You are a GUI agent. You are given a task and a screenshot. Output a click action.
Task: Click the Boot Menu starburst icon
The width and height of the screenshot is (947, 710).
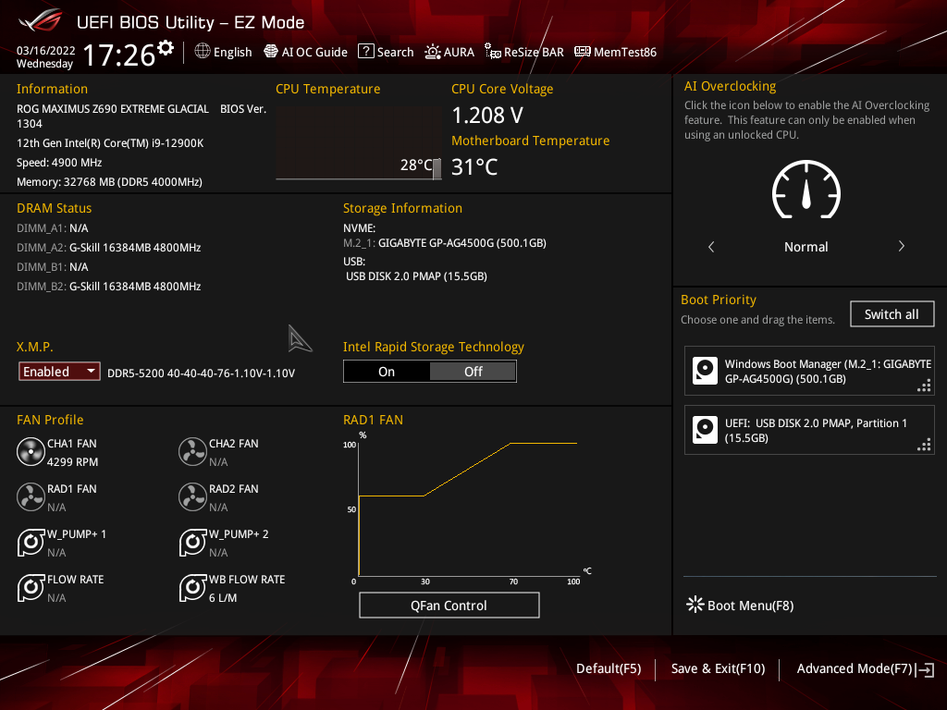point(695,605)
